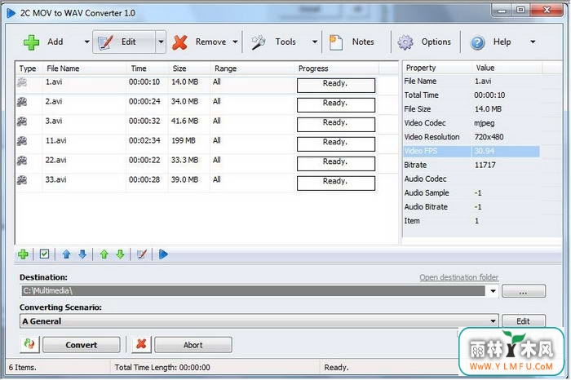Expand the Tools dropdown arrow
This screenshot has height=380, width=571.
click(x=315, y=42)
